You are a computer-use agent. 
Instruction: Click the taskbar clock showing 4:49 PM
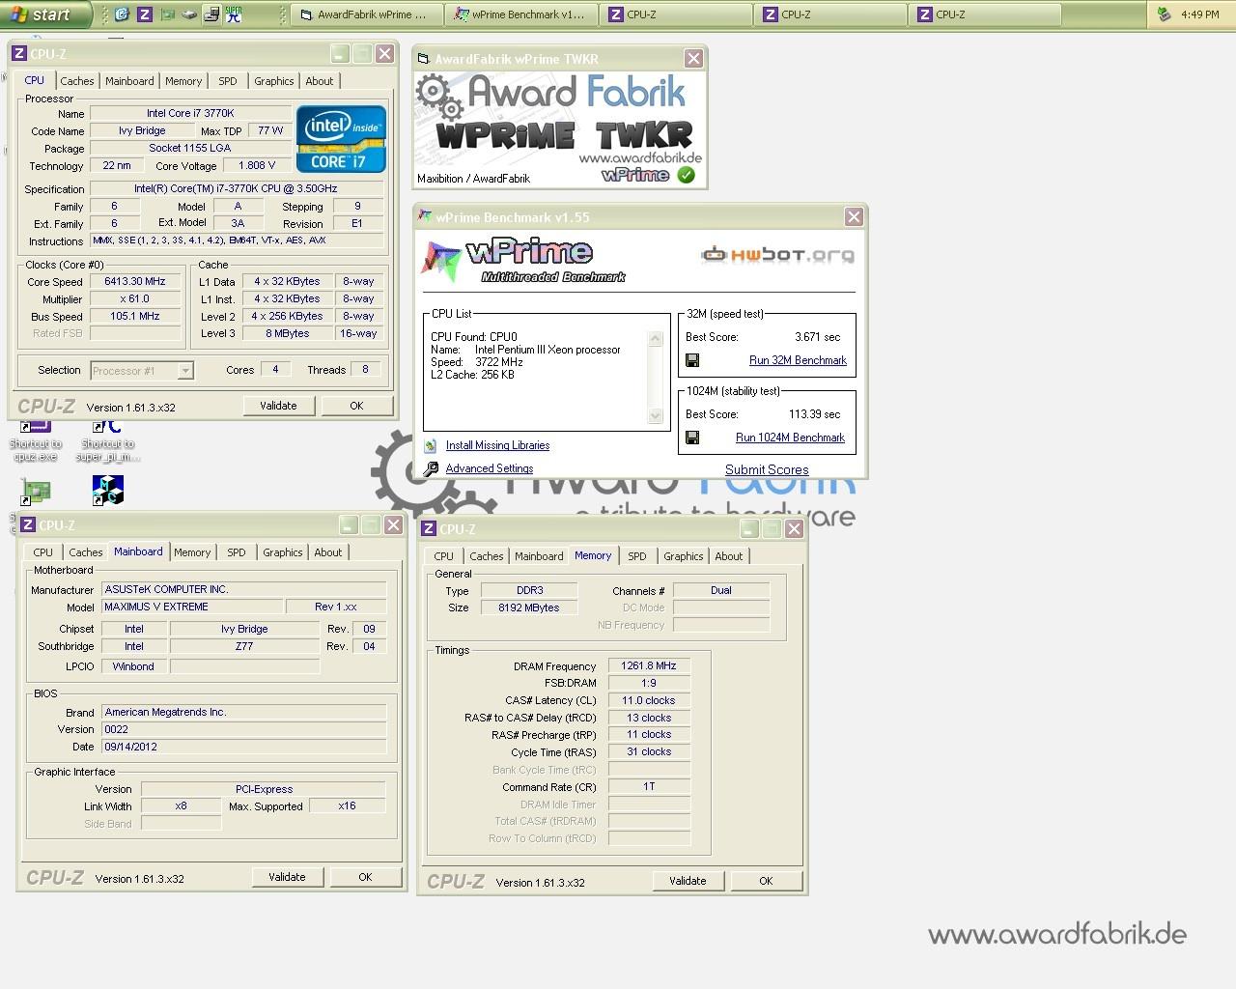point(1200,14)
